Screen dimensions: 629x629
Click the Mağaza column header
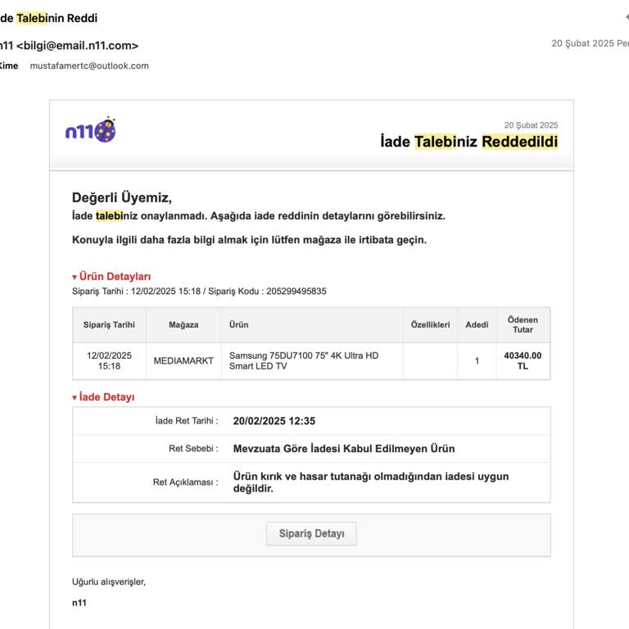pos(183,325)
